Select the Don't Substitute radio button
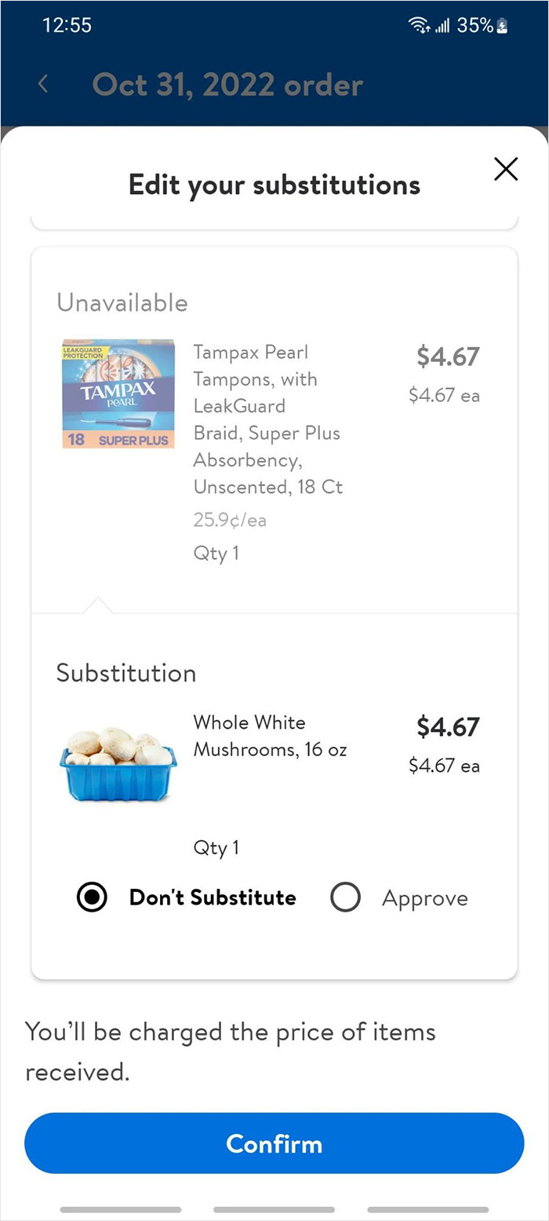 [x=91, y=897]
